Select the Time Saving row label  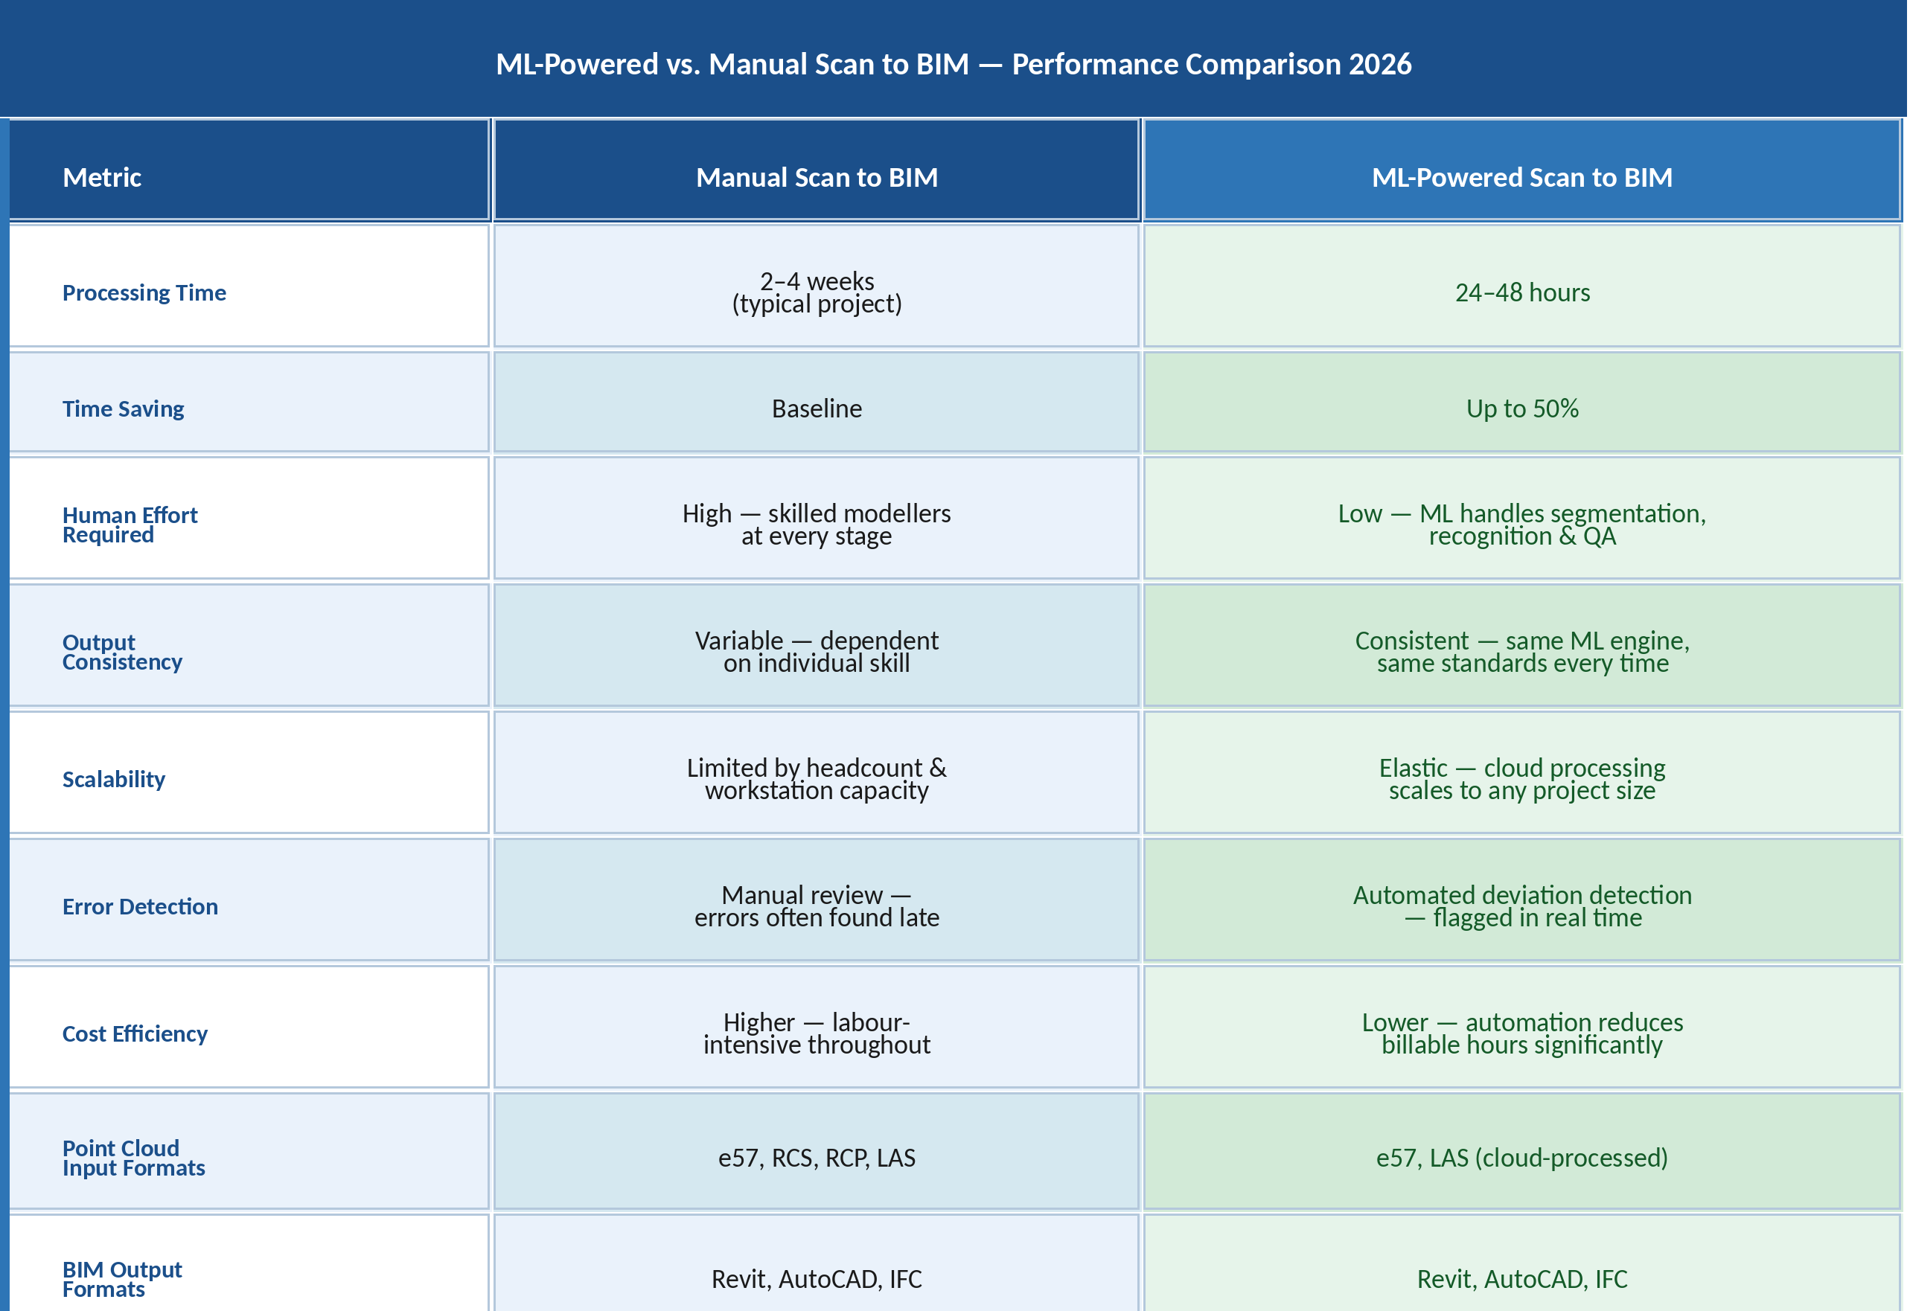click(124, 408)
